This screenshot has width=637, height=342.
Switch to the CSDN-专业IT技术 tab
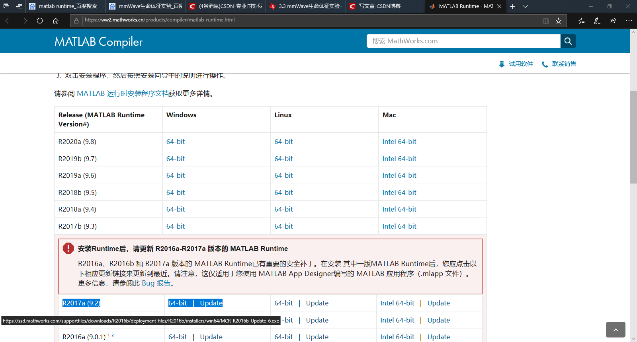pos(226,6)
